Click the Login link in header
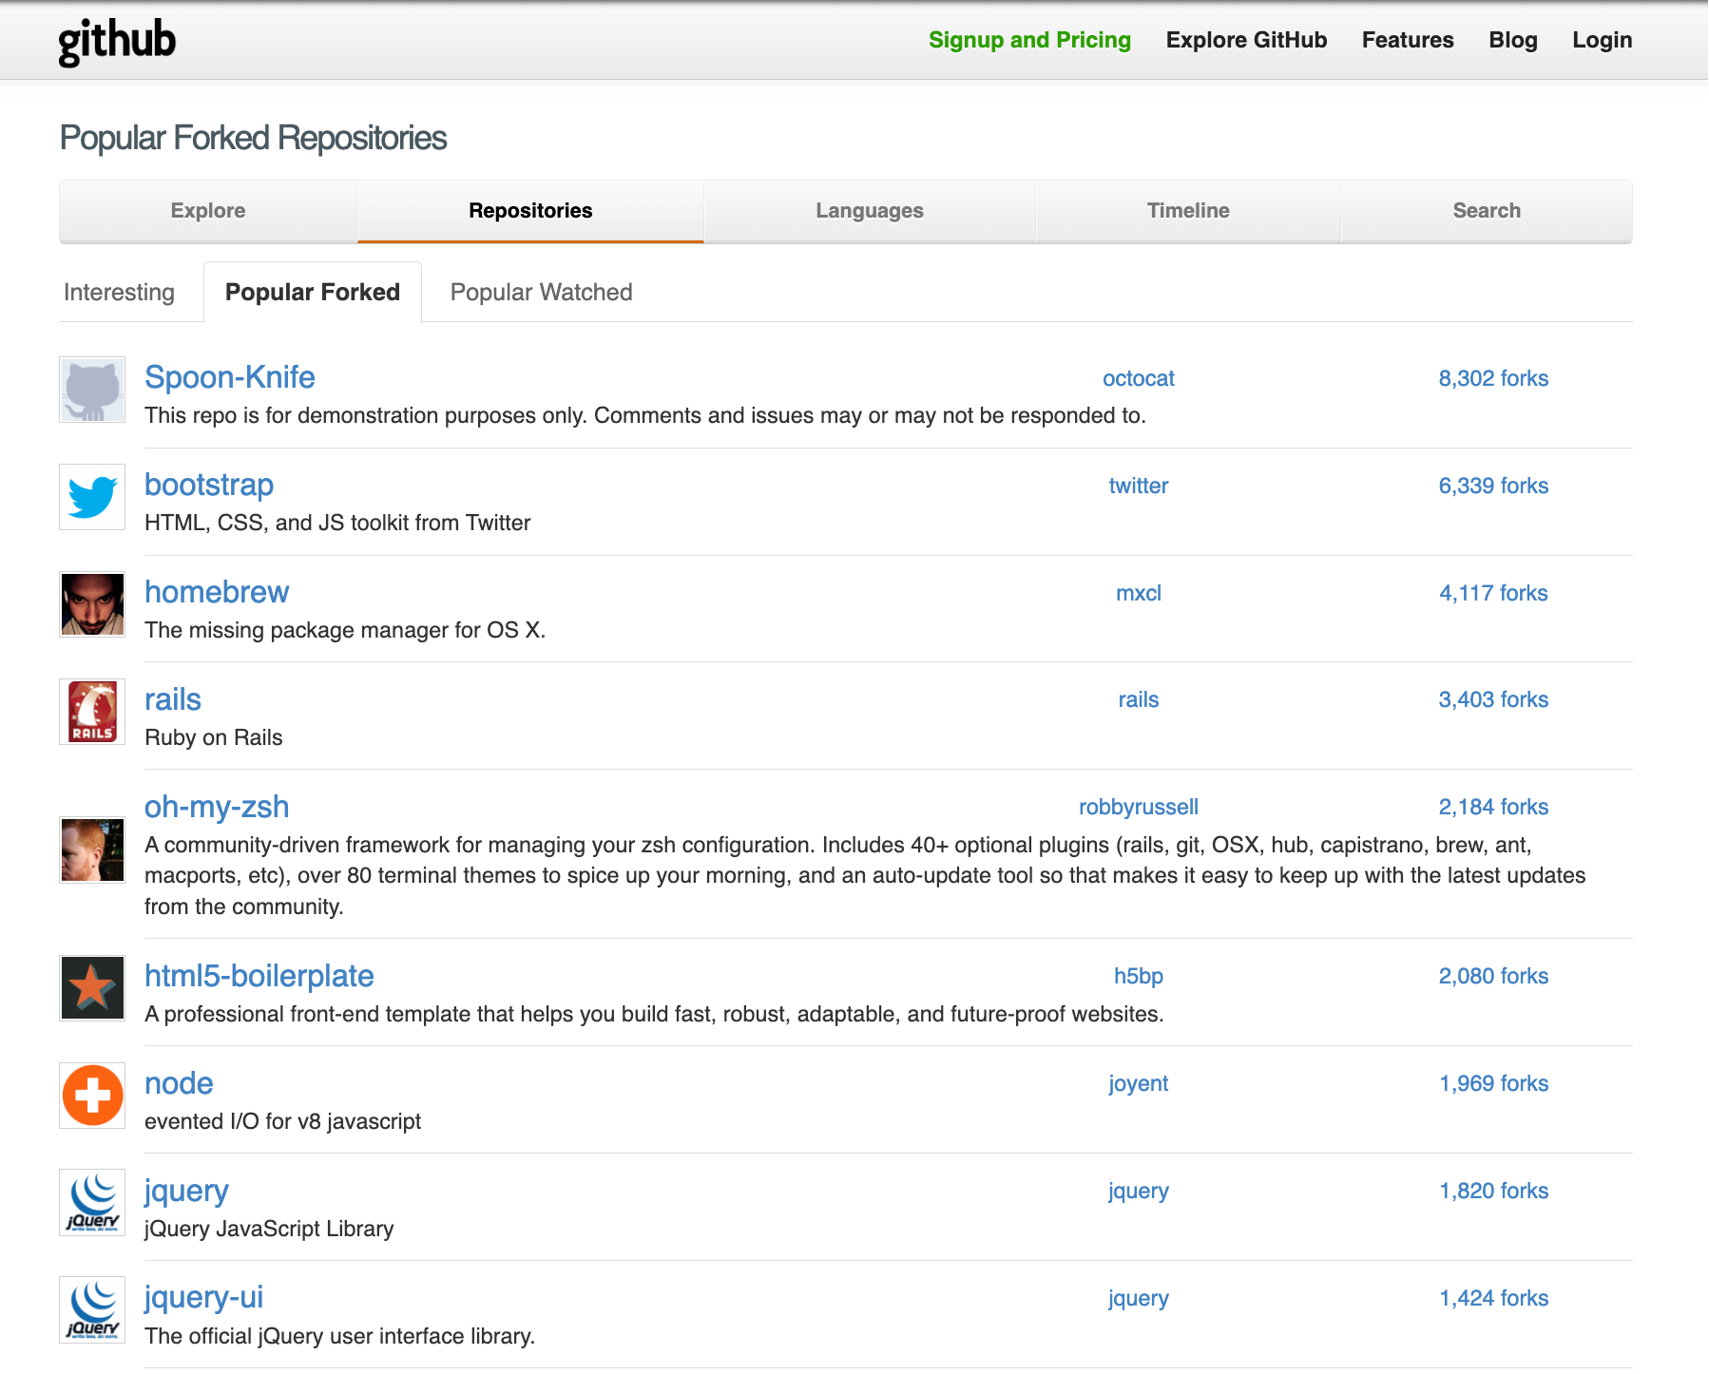The width and height of the screenshot is (1709, 1374). pyautogui.click(x=1602, y=40)
